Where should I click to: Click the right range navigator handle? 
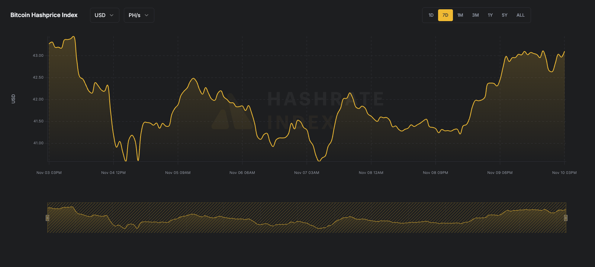point(566,218)
